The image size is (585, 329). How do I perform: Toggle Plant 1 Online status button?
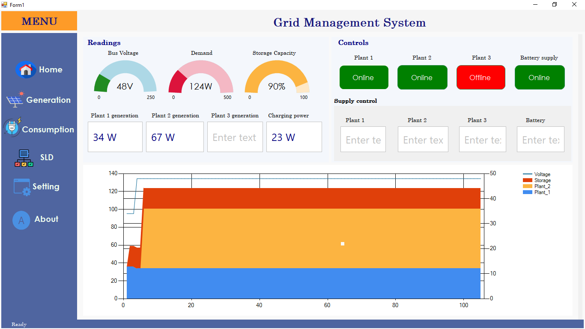point(364,78)
